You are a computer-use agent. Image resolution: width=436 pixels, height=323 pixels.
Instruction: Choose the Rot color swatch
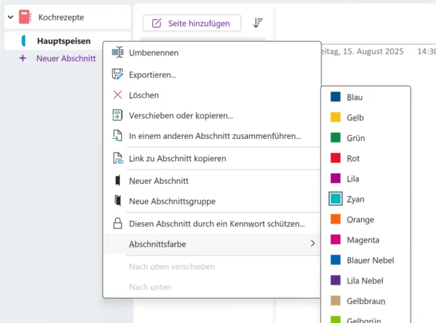[x=335, y=158]
